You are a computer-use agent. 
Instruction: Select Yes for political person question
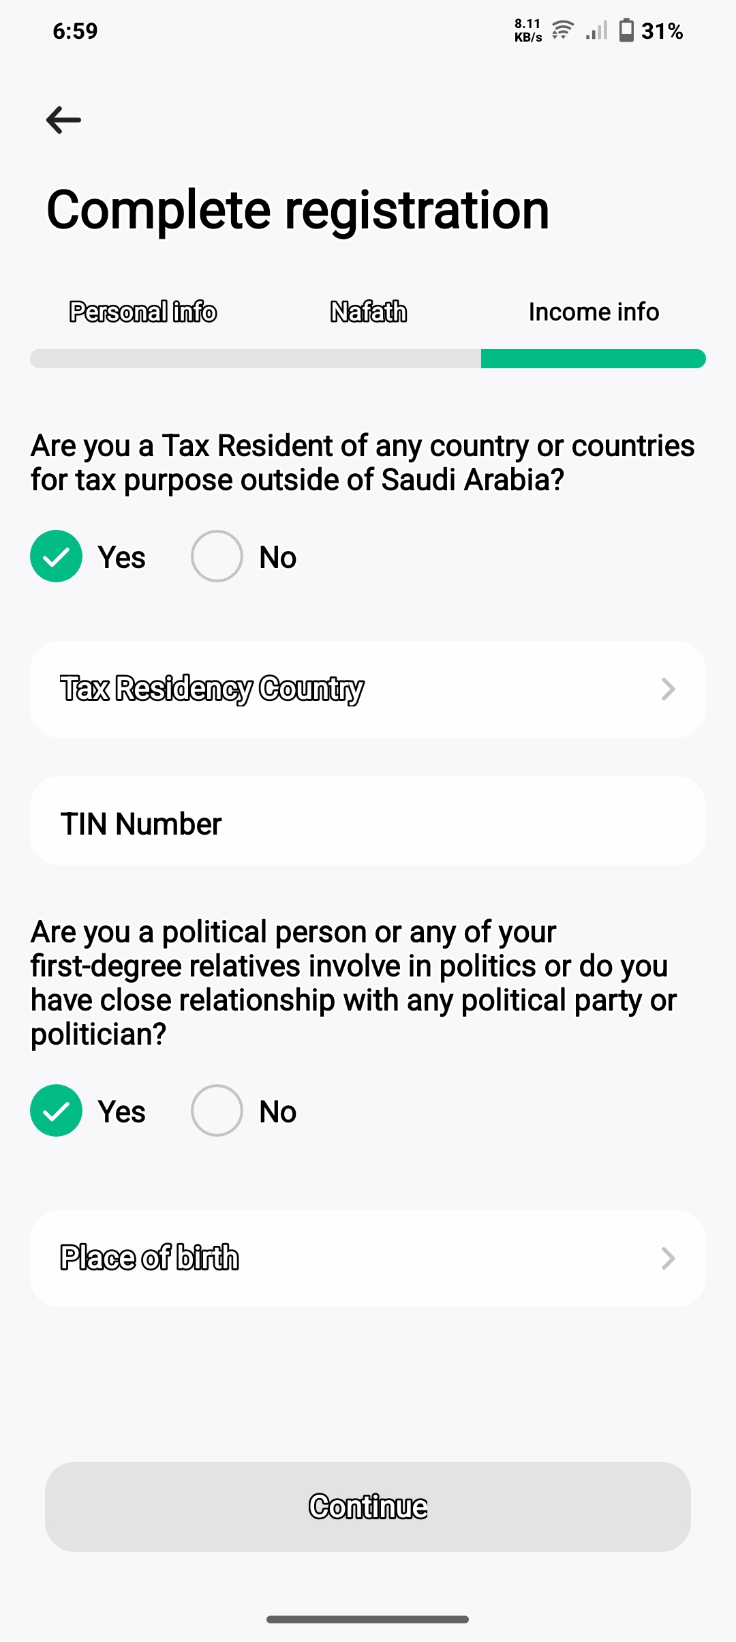coord(57,1111)
